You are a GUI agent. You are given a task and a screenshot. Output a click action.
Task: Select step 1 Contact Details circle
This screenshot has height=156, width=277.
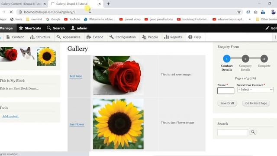pyautogui.click(x=227, y=59)
